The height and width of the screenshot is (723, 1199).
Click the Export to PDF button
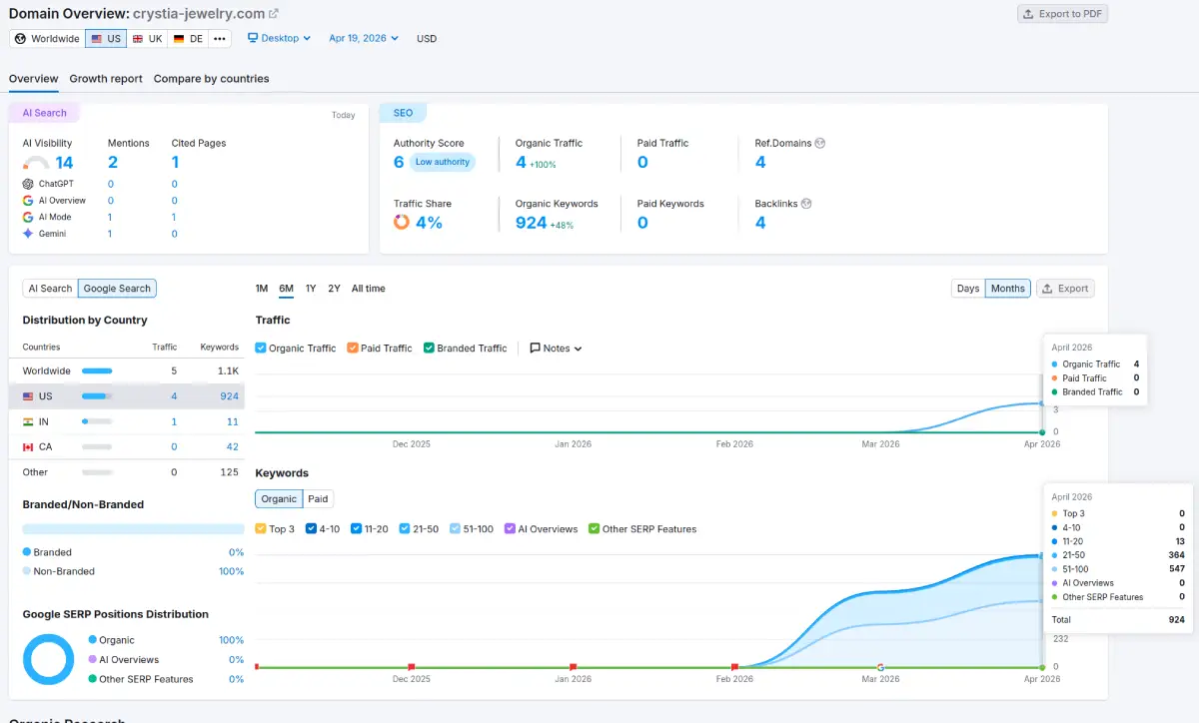pyautogui.click(x=1062, y=14)
